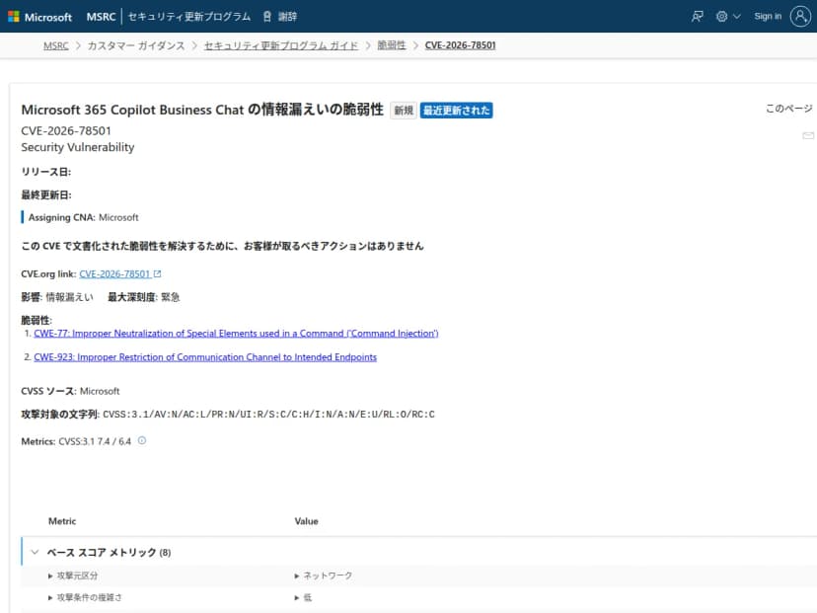Click CVE-2026-78501 breadcrumb item
This screenshot has height=613, width=817.
460,45
